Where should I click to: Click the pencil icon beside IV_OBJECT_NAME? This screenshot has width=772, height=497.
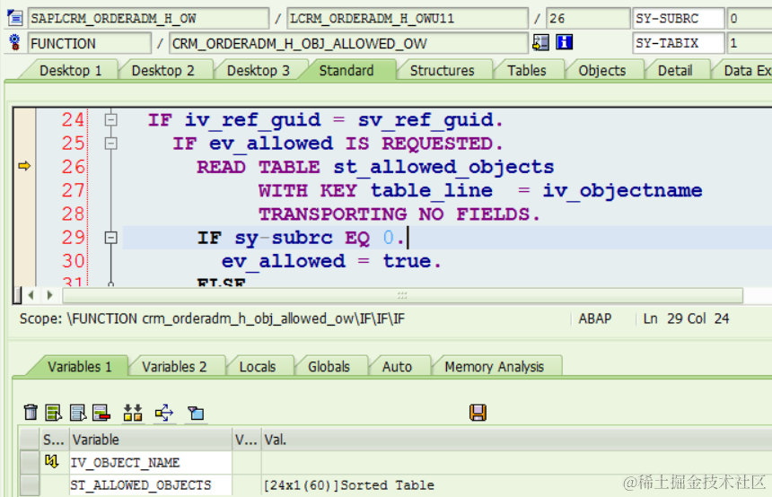pos(52,462)
